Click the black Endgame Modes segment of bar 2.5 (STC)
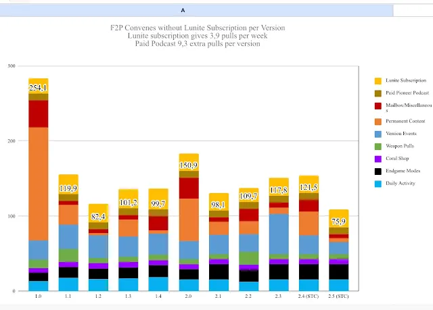This screenshot has width=433, height=310. [339, 272]
